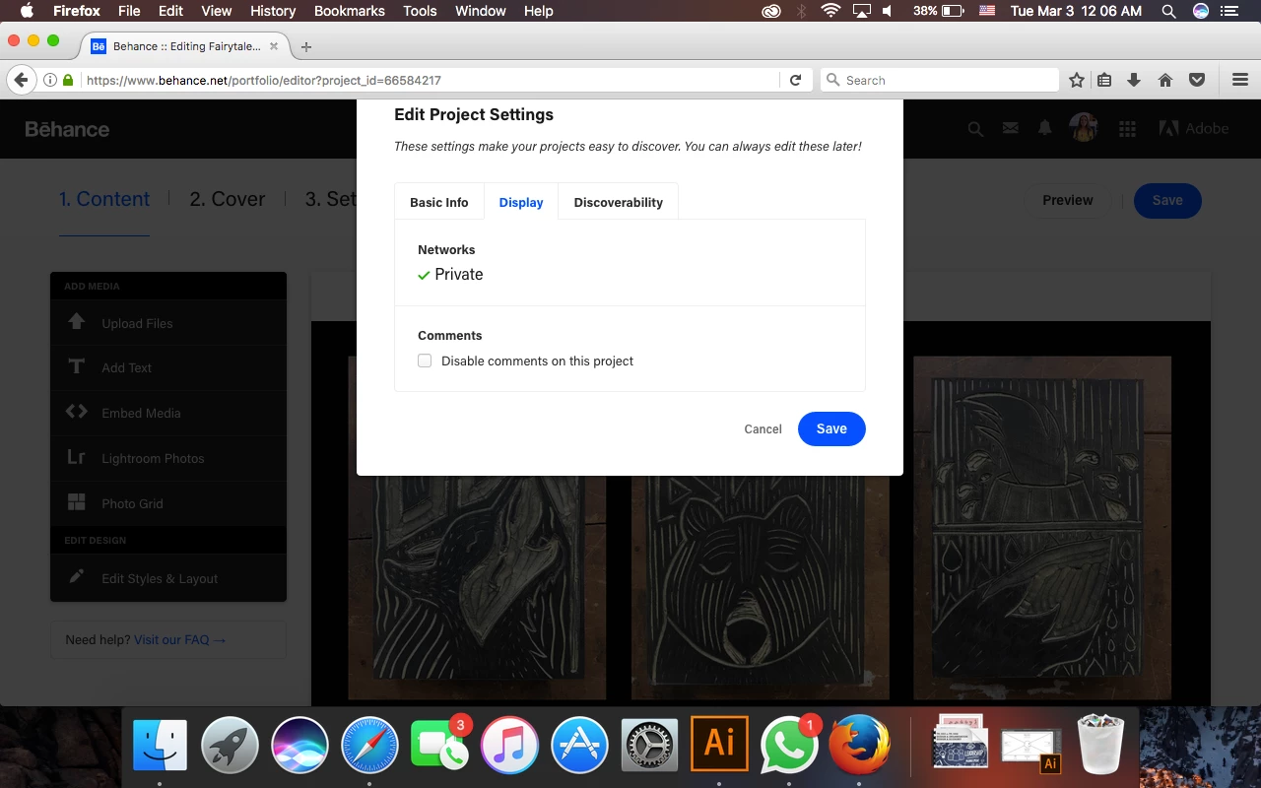Screen dimensions: 1261x788
Task: Enable Disable comments on this project checkbox
Action: 425,361
